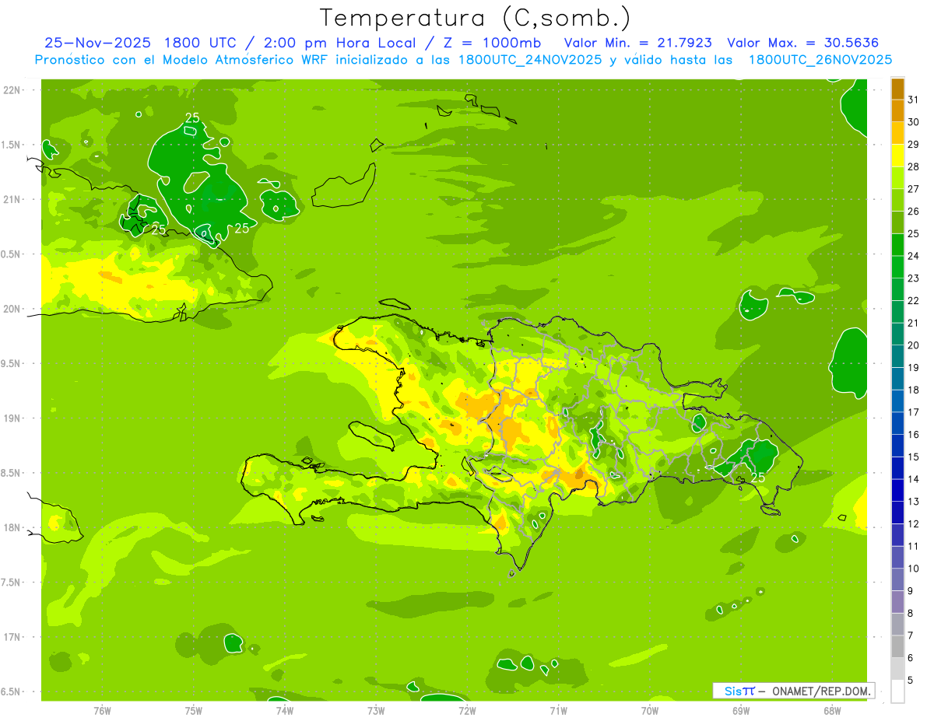Pick the white swatch below the 5 label
Screen dimensions: 934x721
(x=897, y=691)
